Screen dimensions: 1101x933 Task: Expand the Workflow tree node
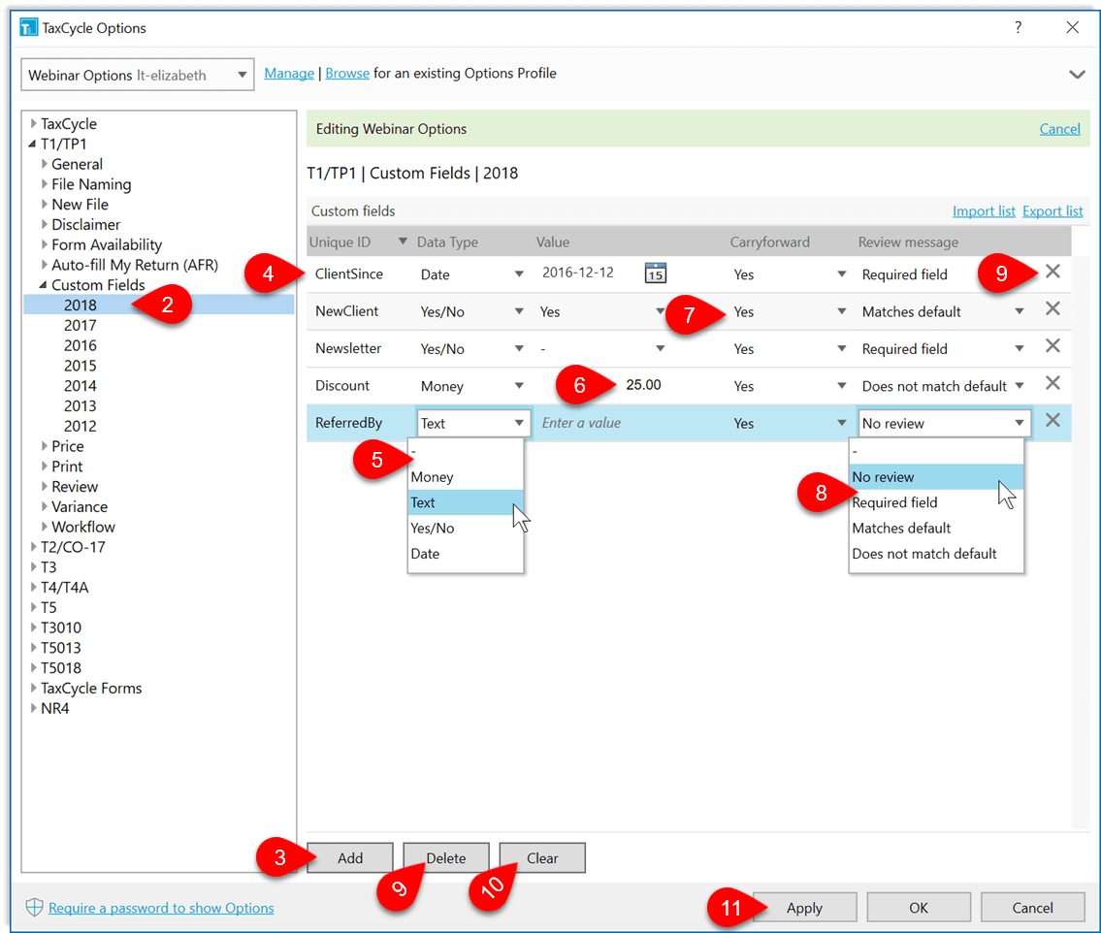[x=45, y=527]
